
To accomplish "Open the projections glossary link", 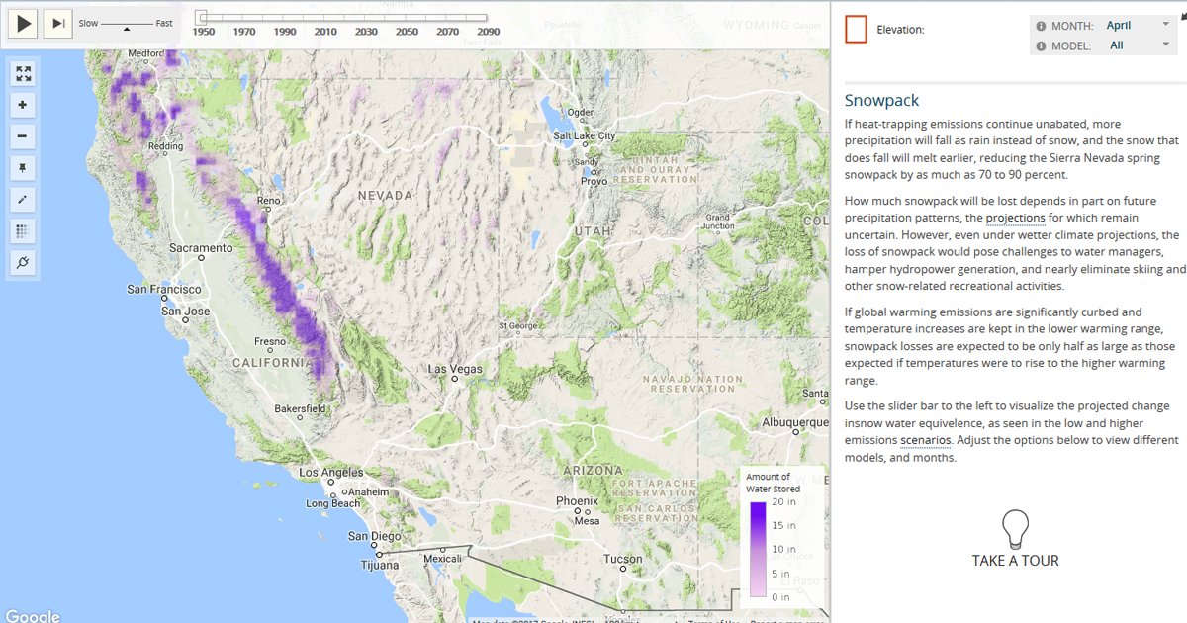I will (1016, 218).
